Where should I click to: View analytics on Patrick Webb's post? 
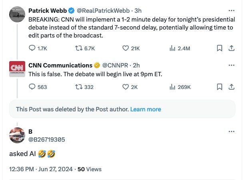click(173, 48)
